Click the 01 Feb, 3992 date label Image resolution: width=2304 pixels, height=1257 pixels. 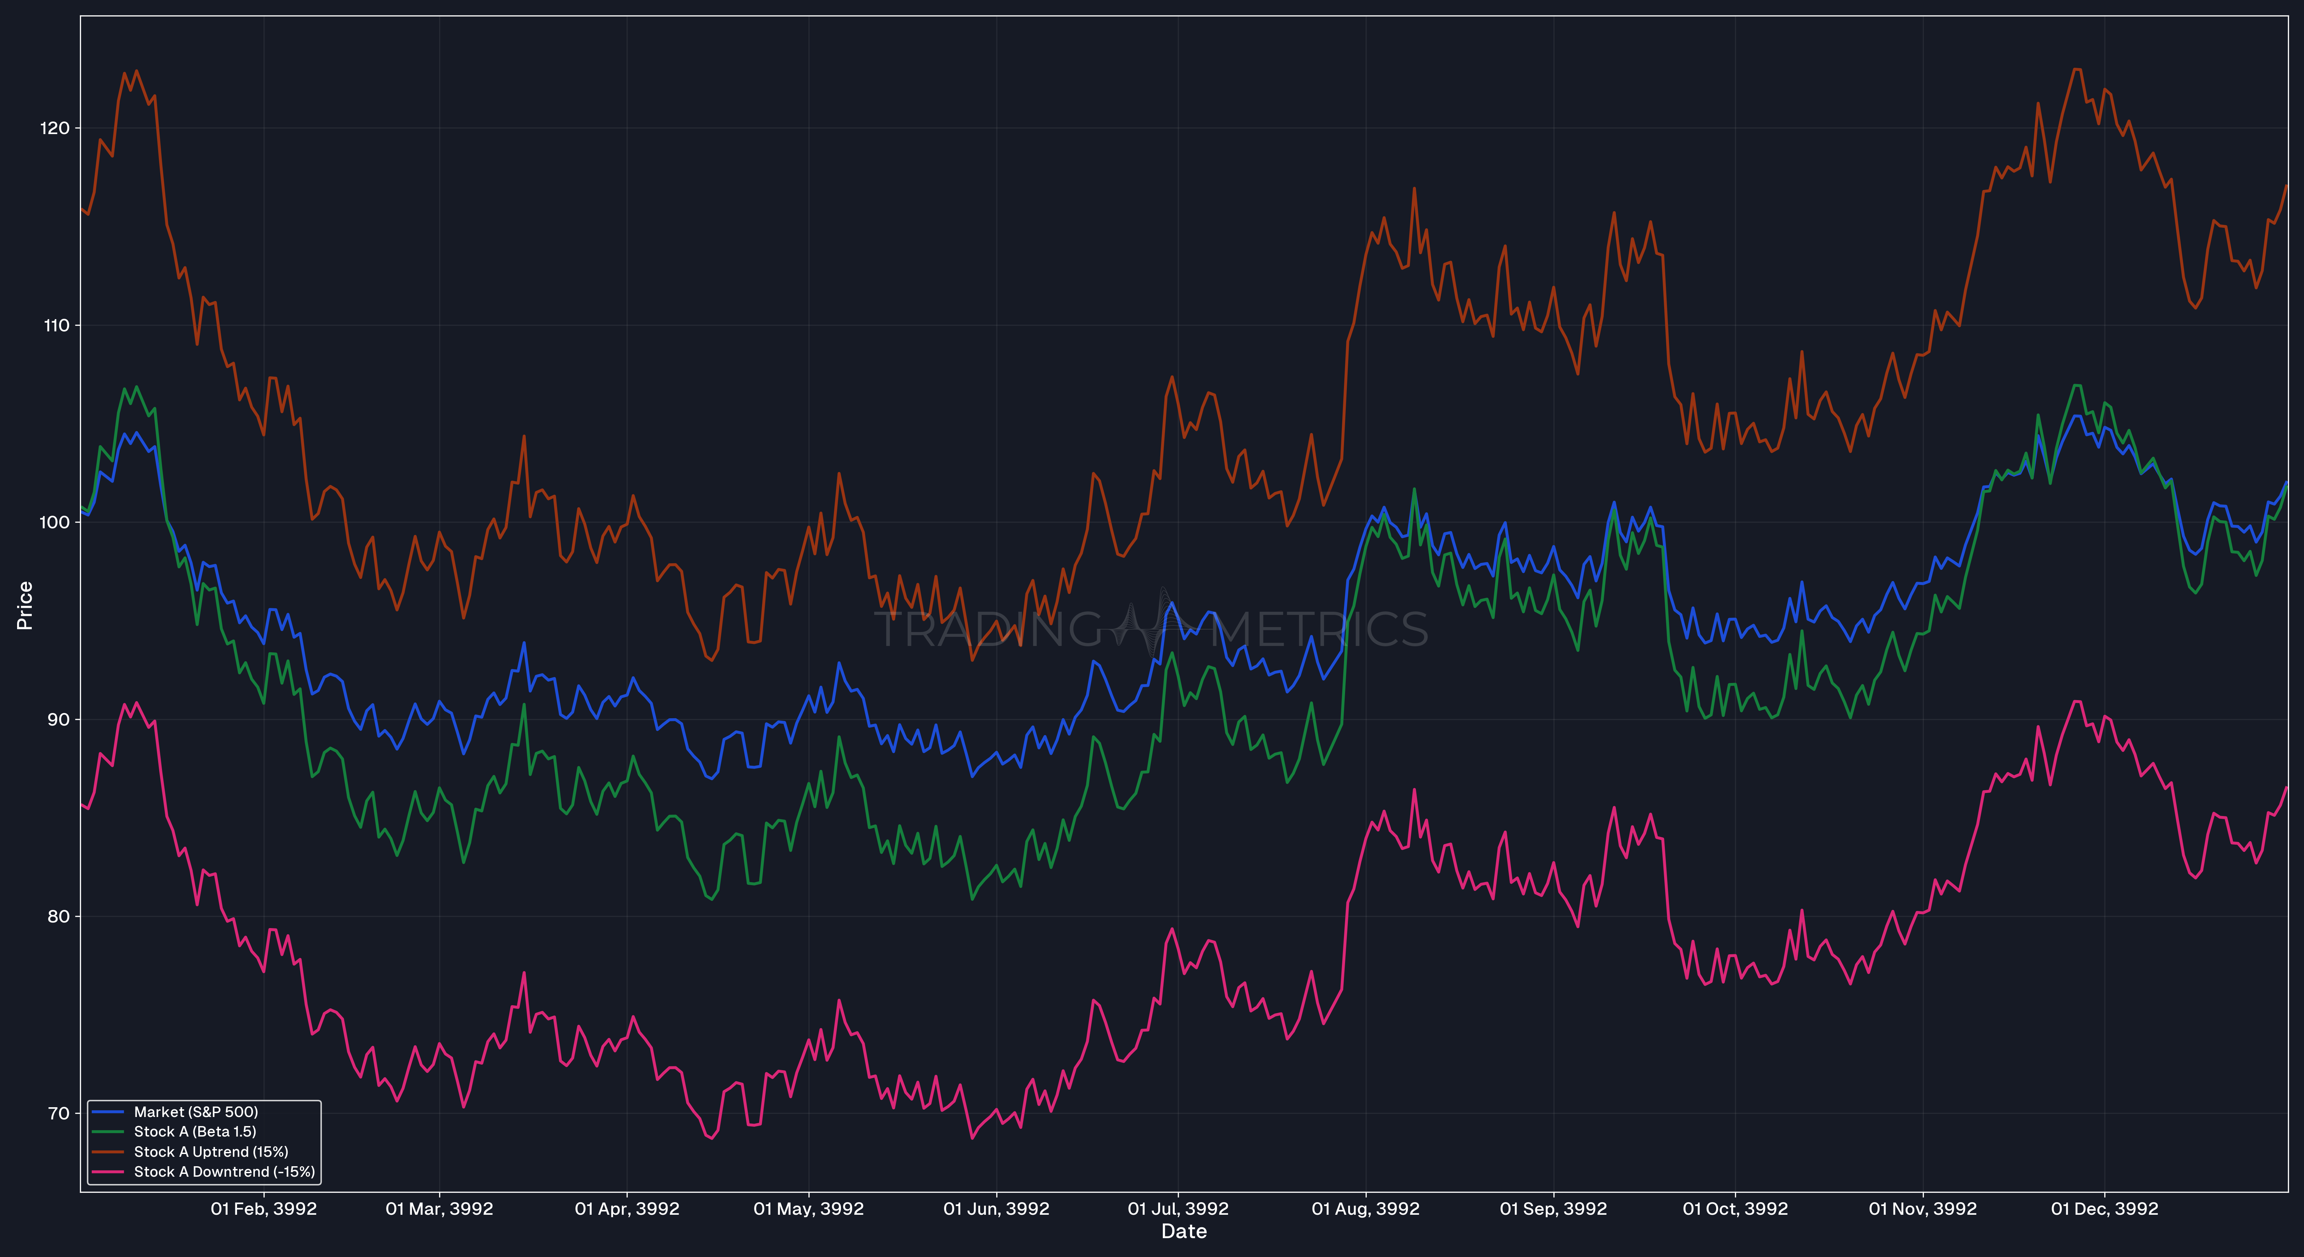264,1209
